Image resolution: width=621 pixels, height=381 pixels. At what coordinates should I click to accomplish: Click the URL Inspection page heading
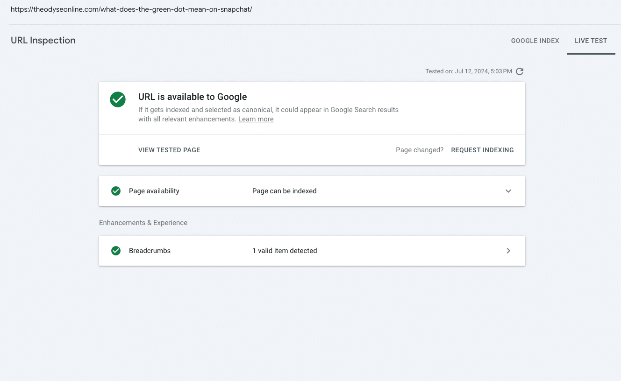[x=43, y=41]
